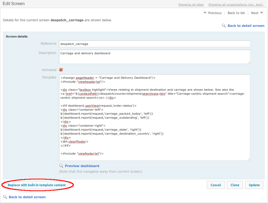
Task: Click the magnifier icon beside the bottom Back to detail screen
Action: [5, 197]
